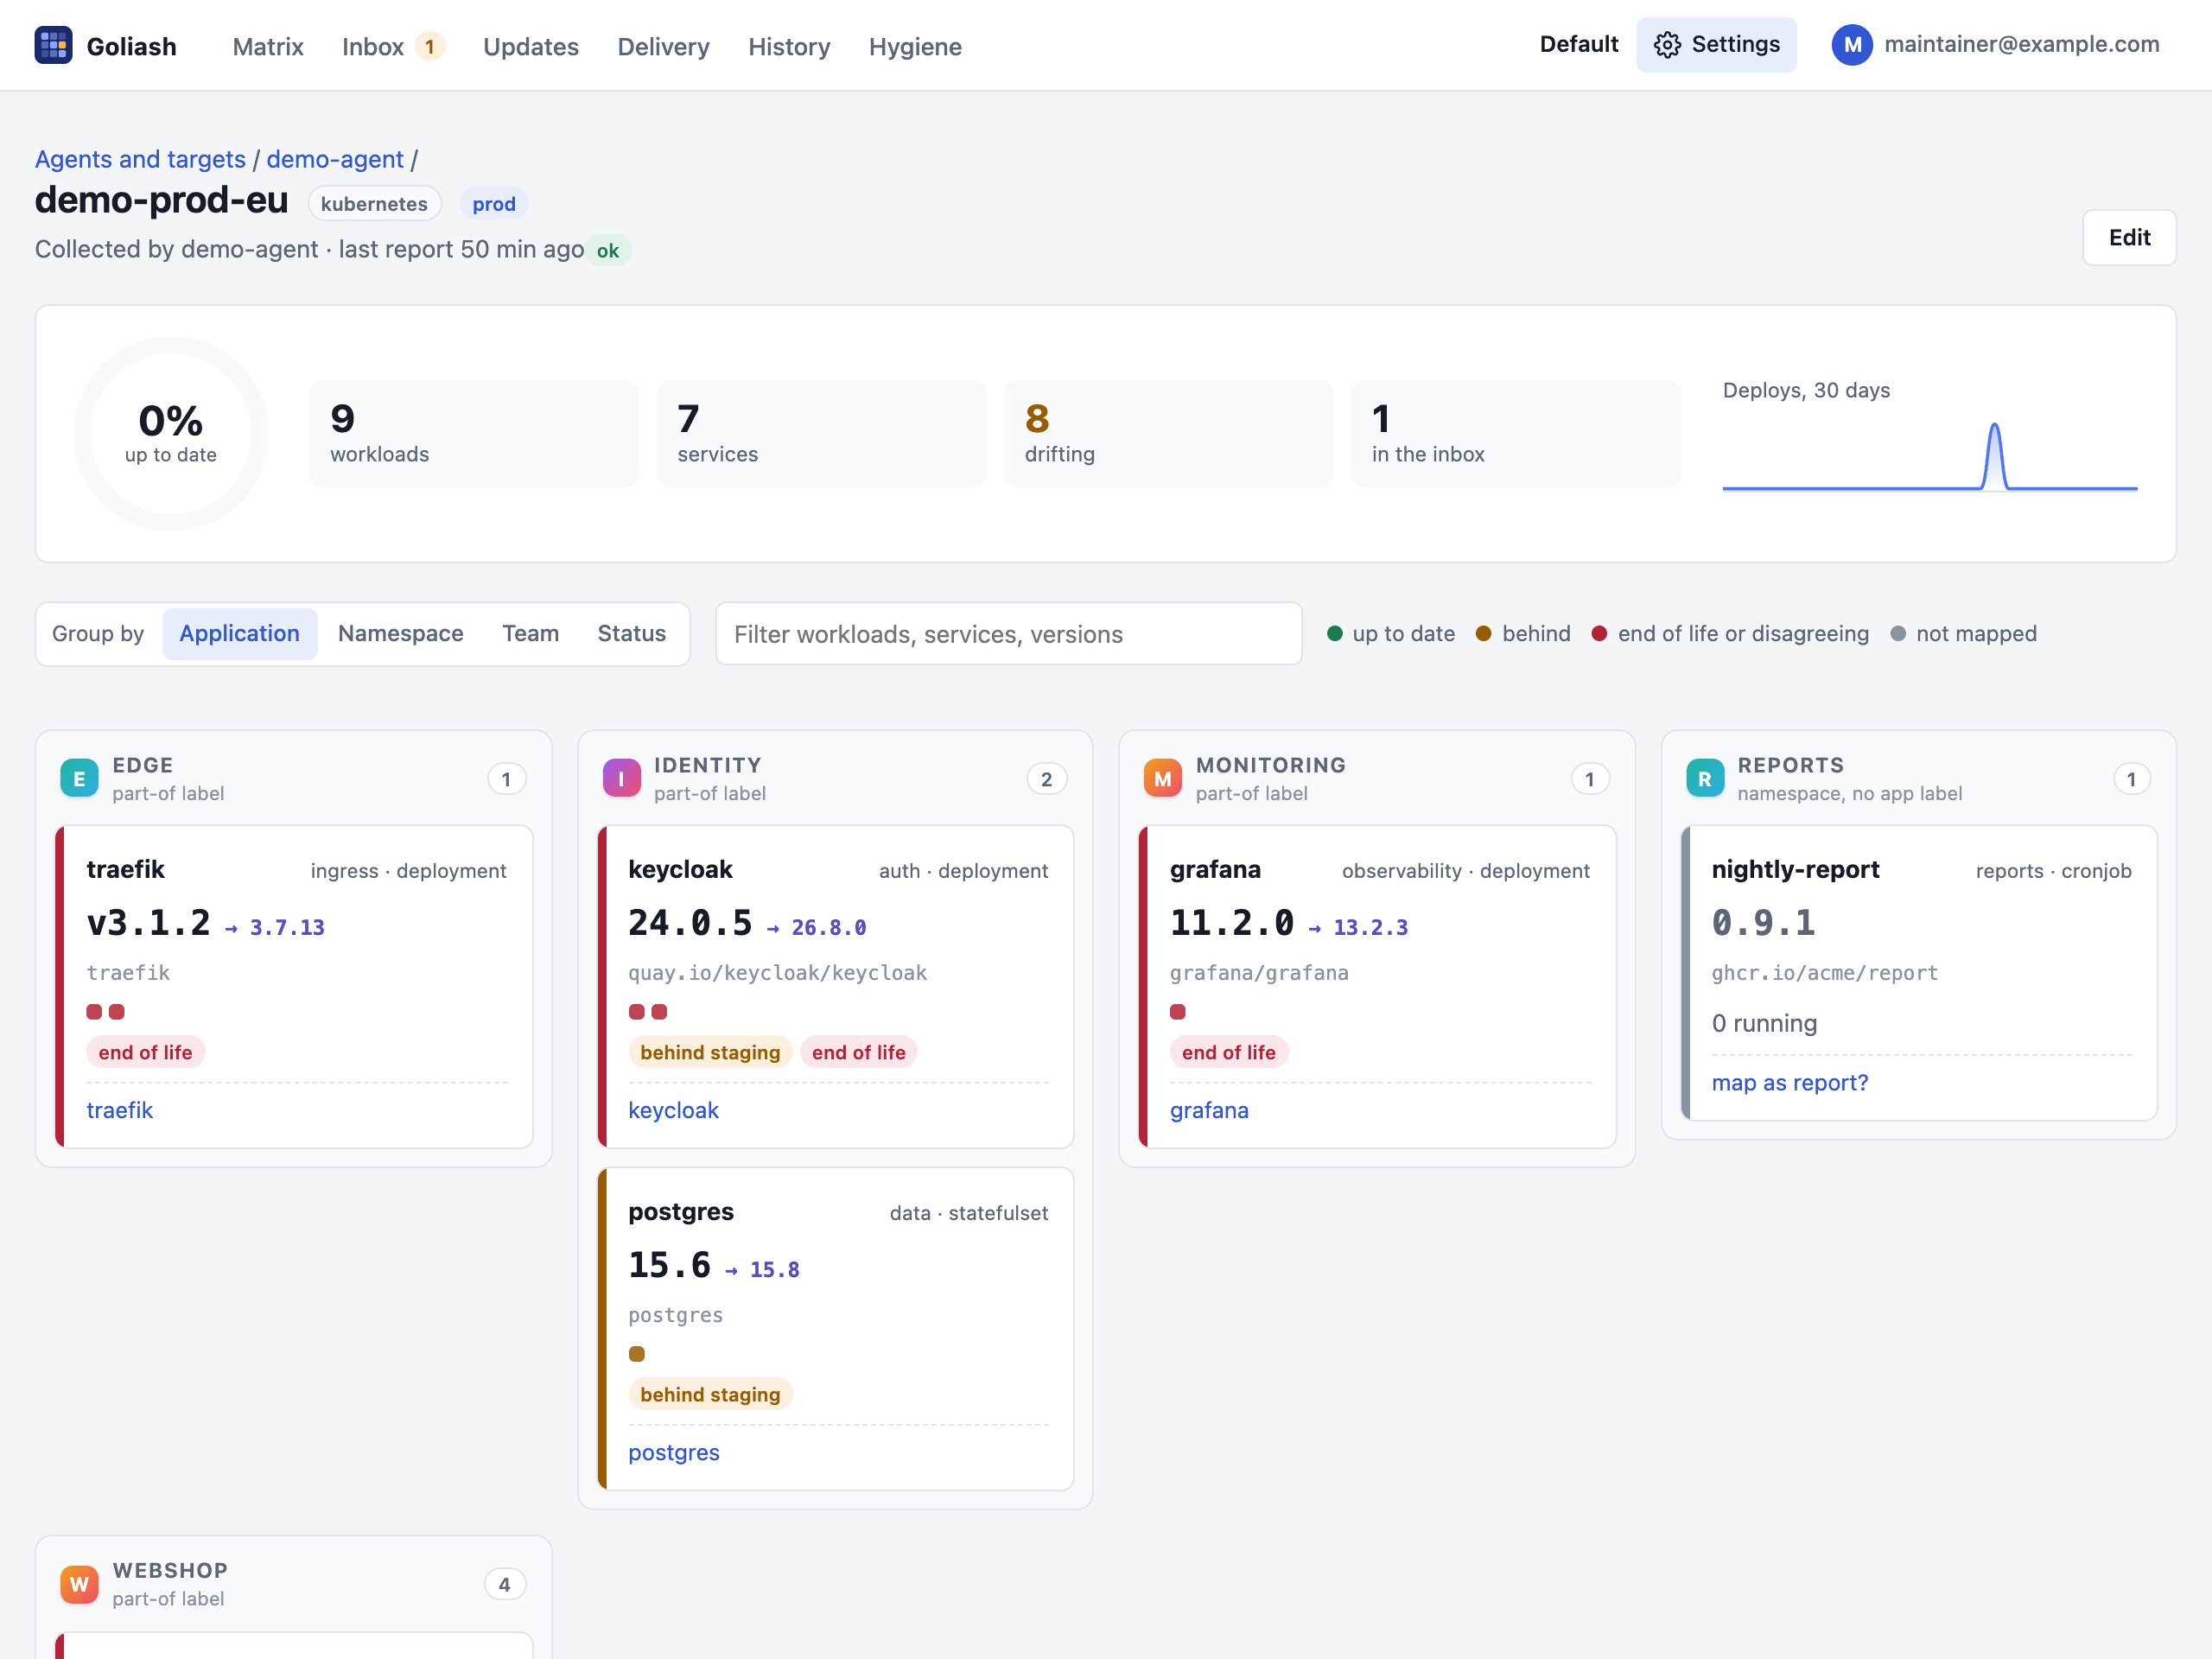Click the Identity group I icon
2212x1659 pixels.
tap(621, 778)
